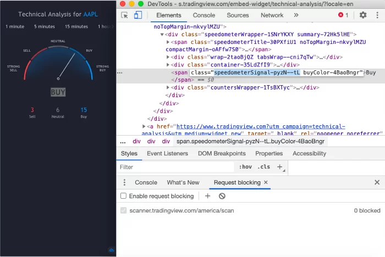Select the Styles pane tab
Viewport: 385px width, 257px height.
pyautogui.click(x=129, y=154)
